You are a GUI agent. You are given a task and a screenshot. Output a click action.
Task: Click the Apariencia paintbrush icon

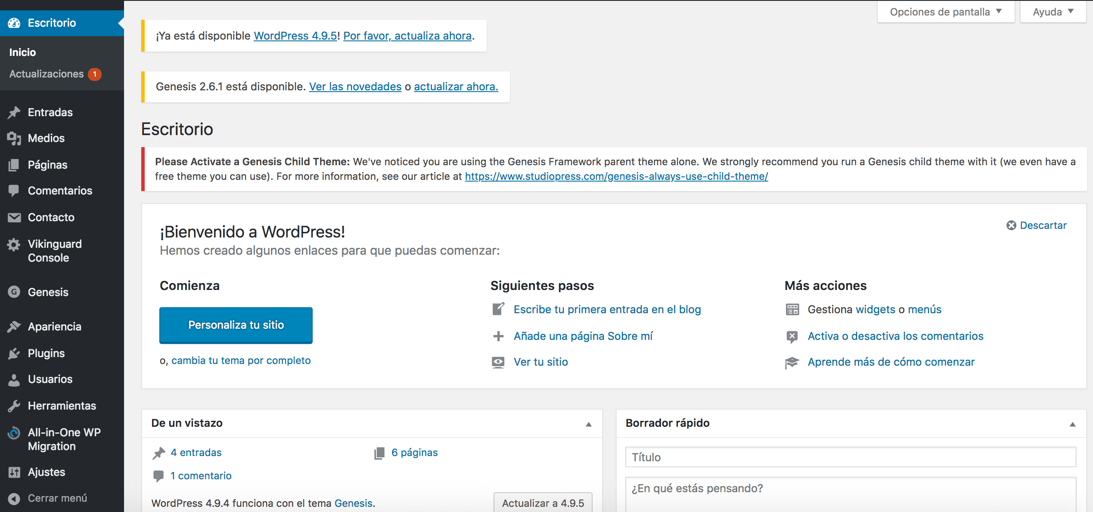[x=14, y=327]
